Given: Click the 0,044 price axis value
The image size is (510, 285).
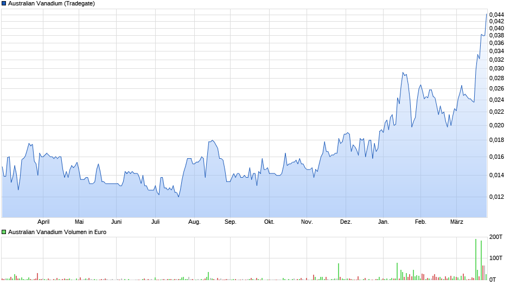Looking at the screenshot, I should point(496,15).
